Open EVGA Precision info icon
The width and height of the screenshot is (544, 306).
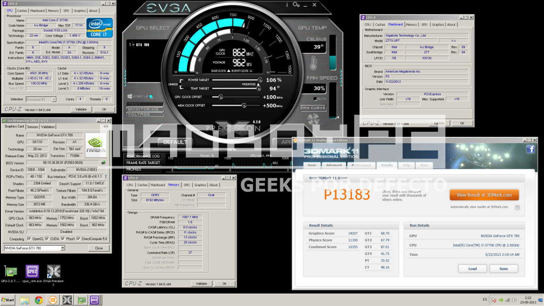point(287,5)
